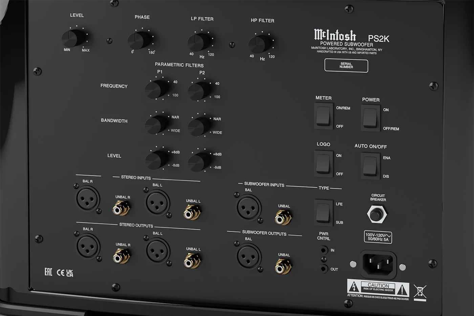Click the stereo inputs BAL R XLR jack
Image resolution: width=474 pixels, height=316 pixels.
point(88,198)
